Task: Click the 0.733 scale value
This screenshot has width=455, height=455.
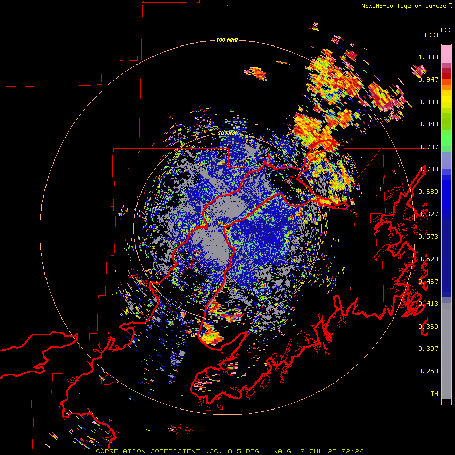Action: 428,169
